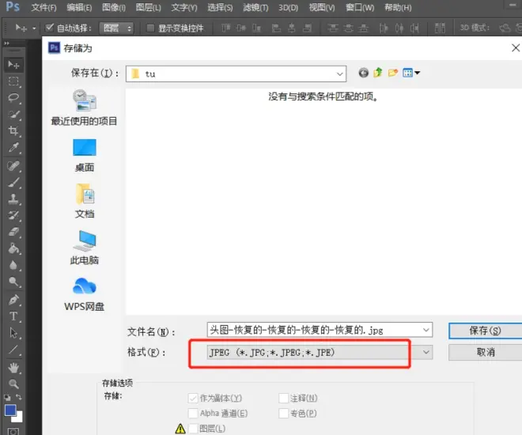Create a new folder in dialog

click(x=393, y=72)
